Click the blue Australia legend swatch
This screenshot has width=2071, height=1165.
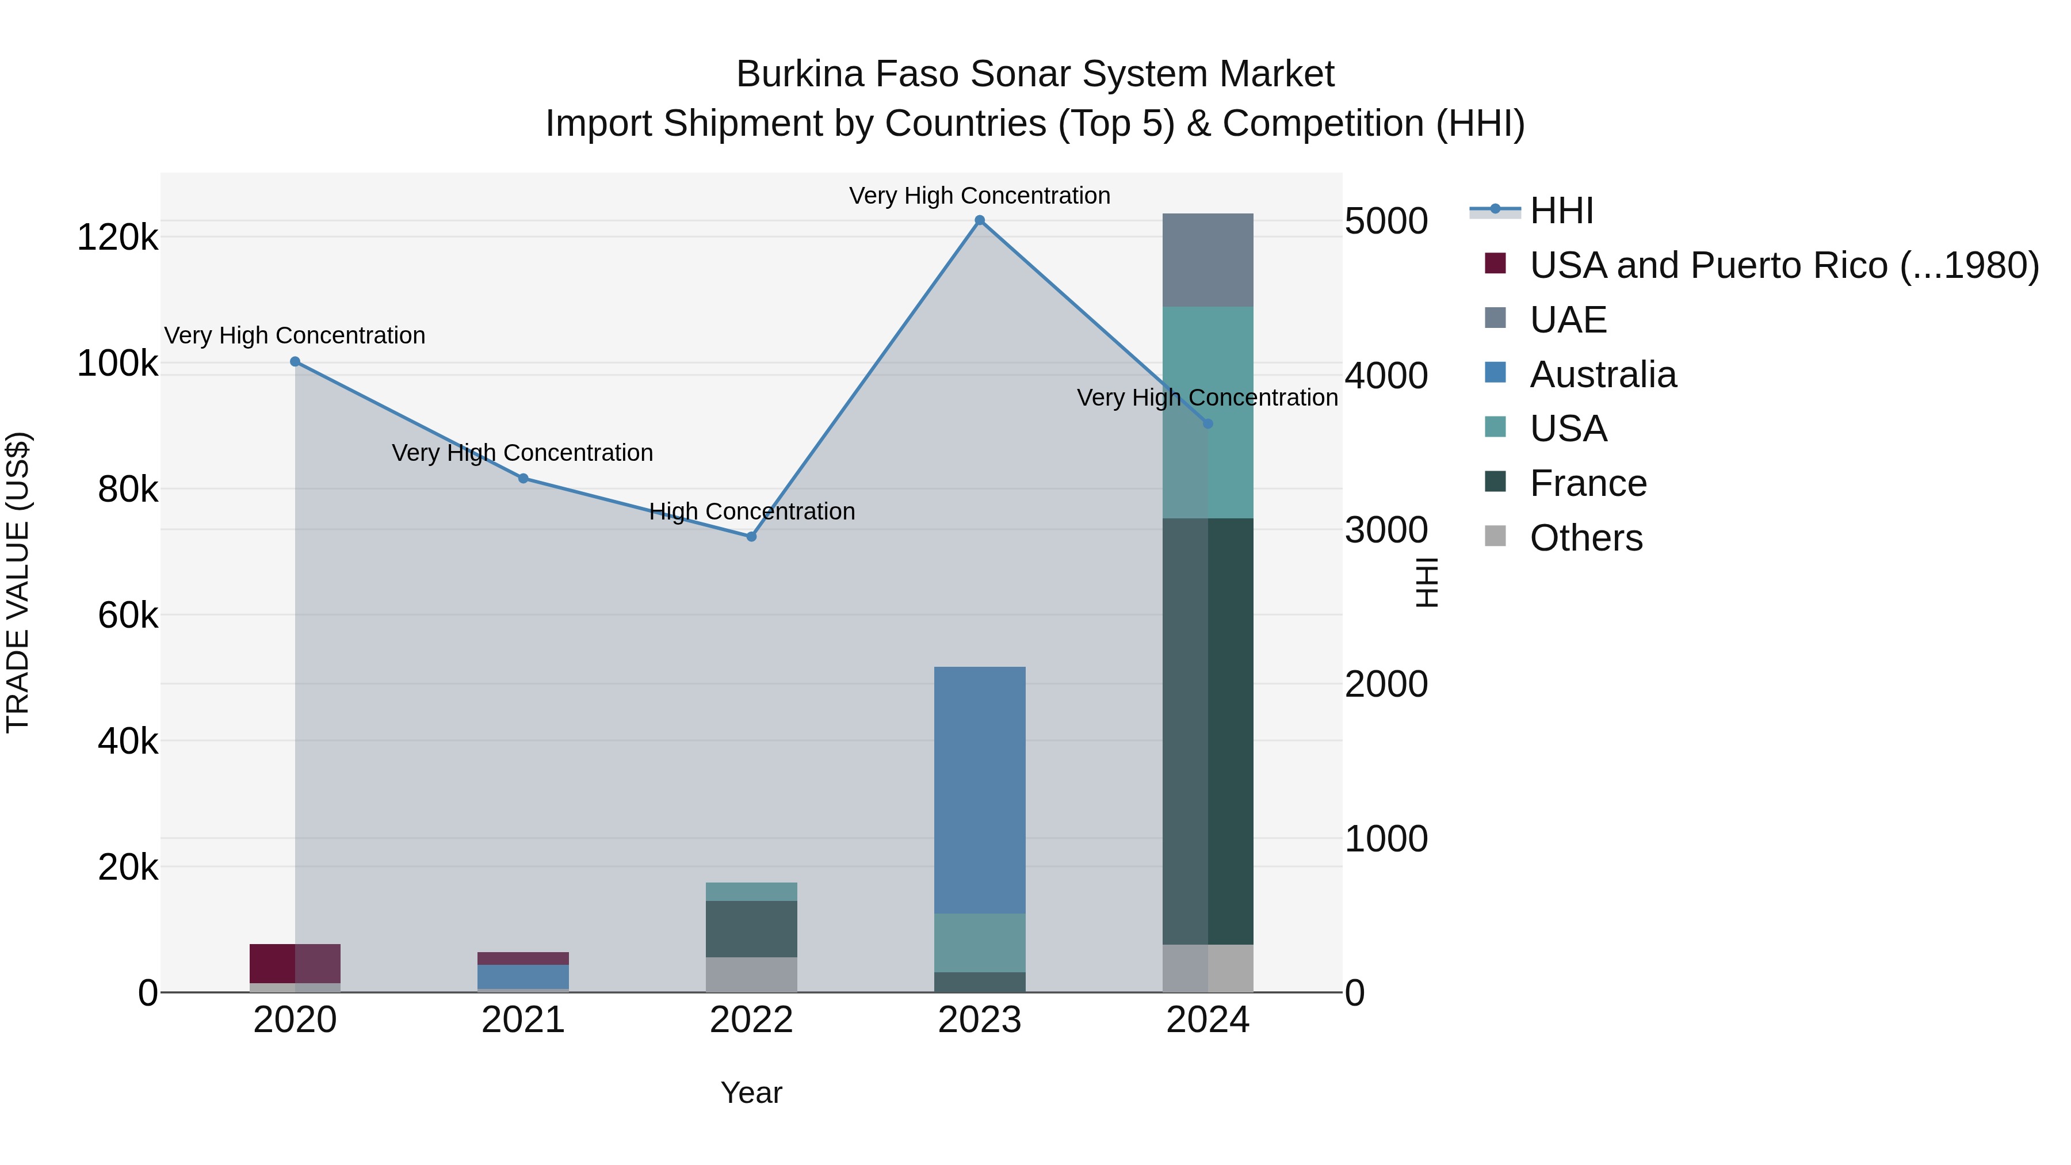coord(1495,372)
